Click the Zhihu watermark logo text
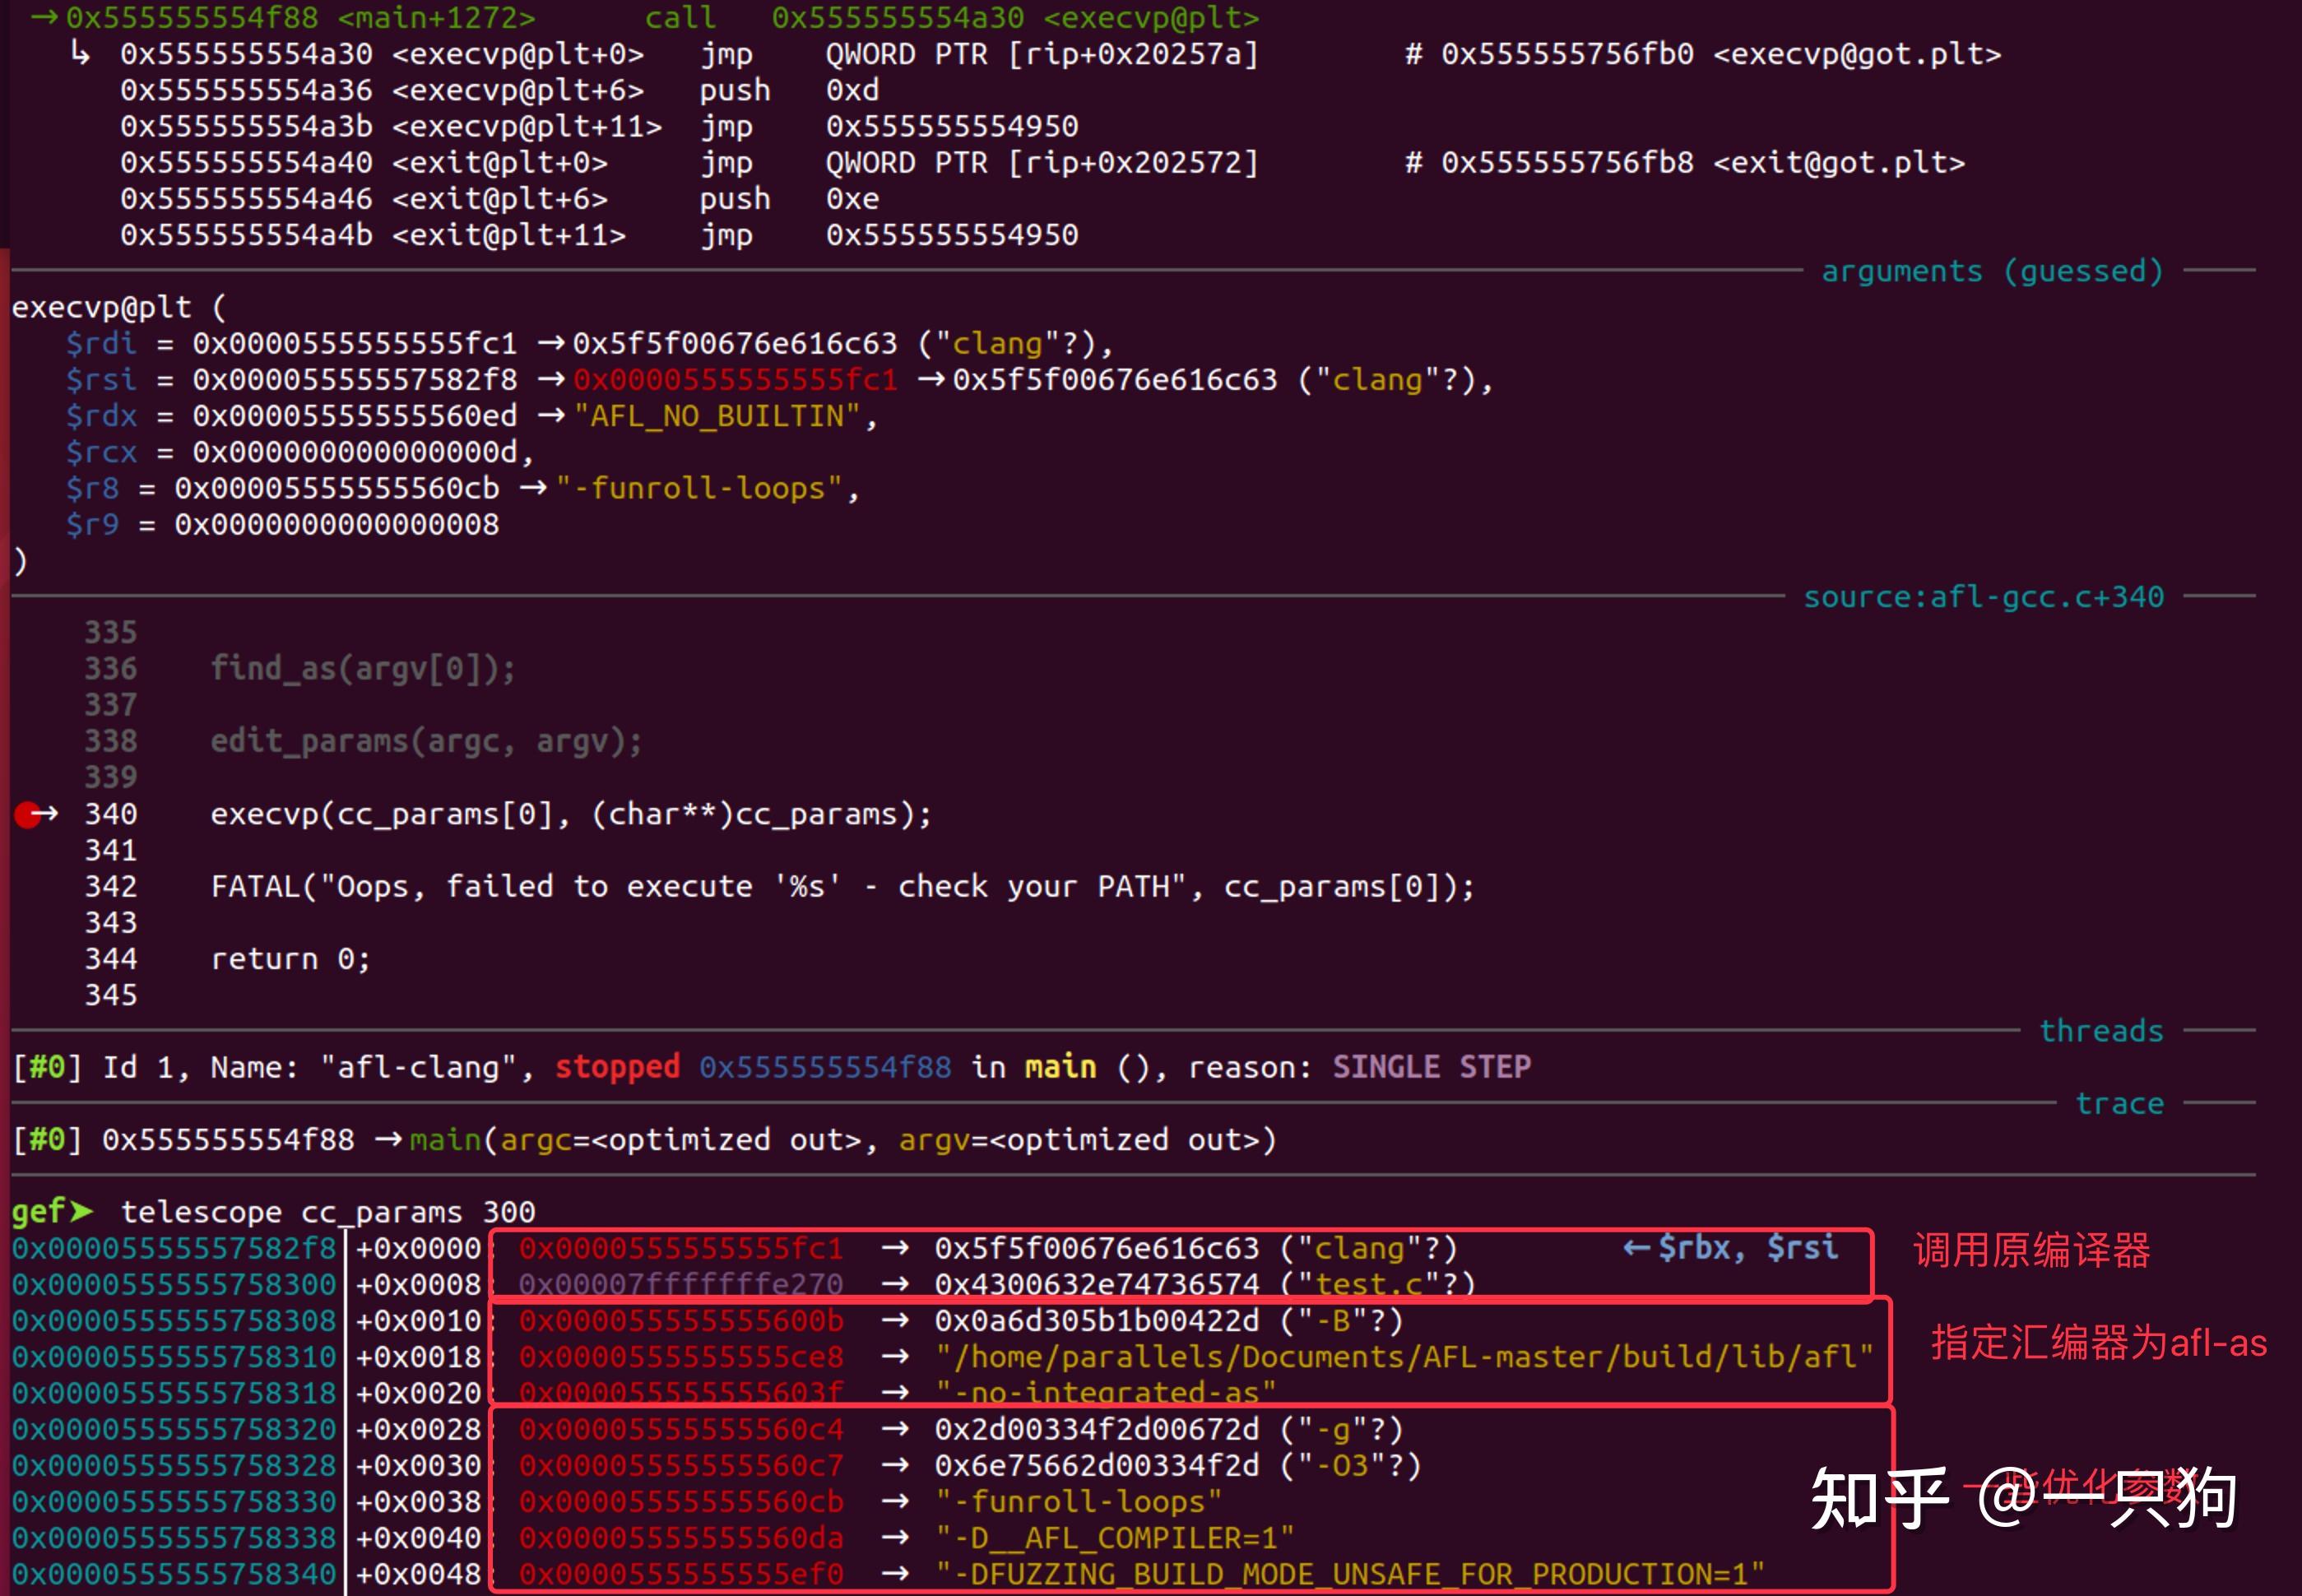The image size is (2302, 1596). click(1880, 1500)
